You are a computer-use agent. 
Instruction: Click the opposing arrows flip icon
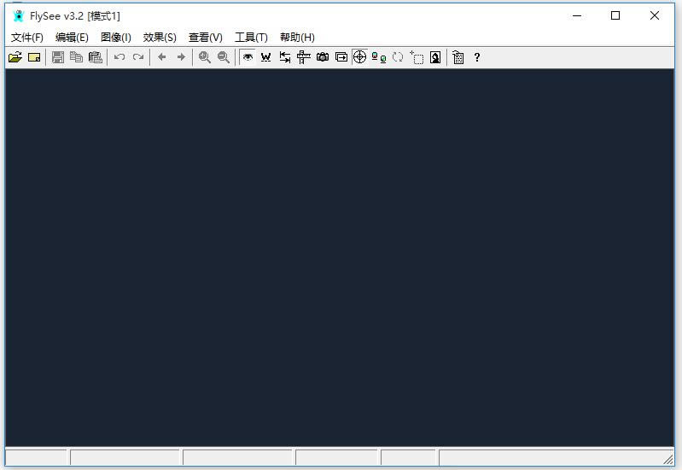click(x=285, y=57)
